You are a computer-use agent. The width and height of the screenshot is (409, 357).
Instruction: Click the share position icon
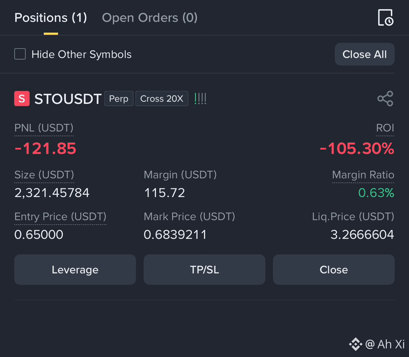tap(385, 99)
